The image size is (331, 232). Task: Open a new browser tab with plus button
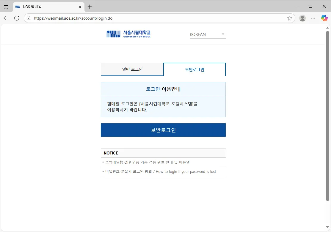point(90,6)
